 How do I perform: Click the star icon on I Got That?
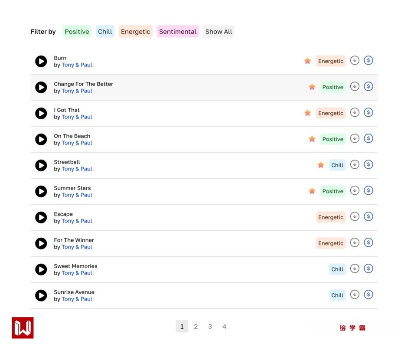pos(307,113)
